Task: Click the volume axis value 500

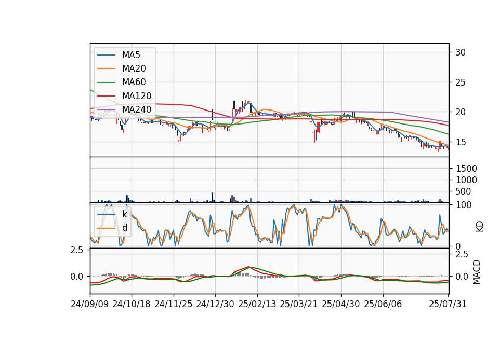Action: coord(463,191)
